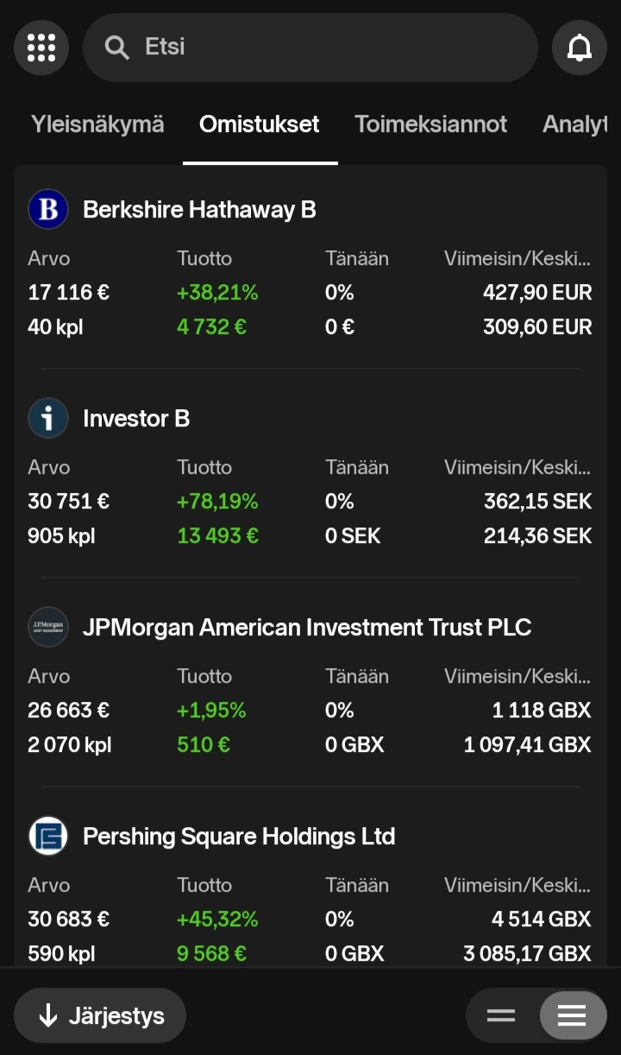Screen dimensions: 621x1055
Task: Open the apps grid menu
Action: (x=41, y=47)
